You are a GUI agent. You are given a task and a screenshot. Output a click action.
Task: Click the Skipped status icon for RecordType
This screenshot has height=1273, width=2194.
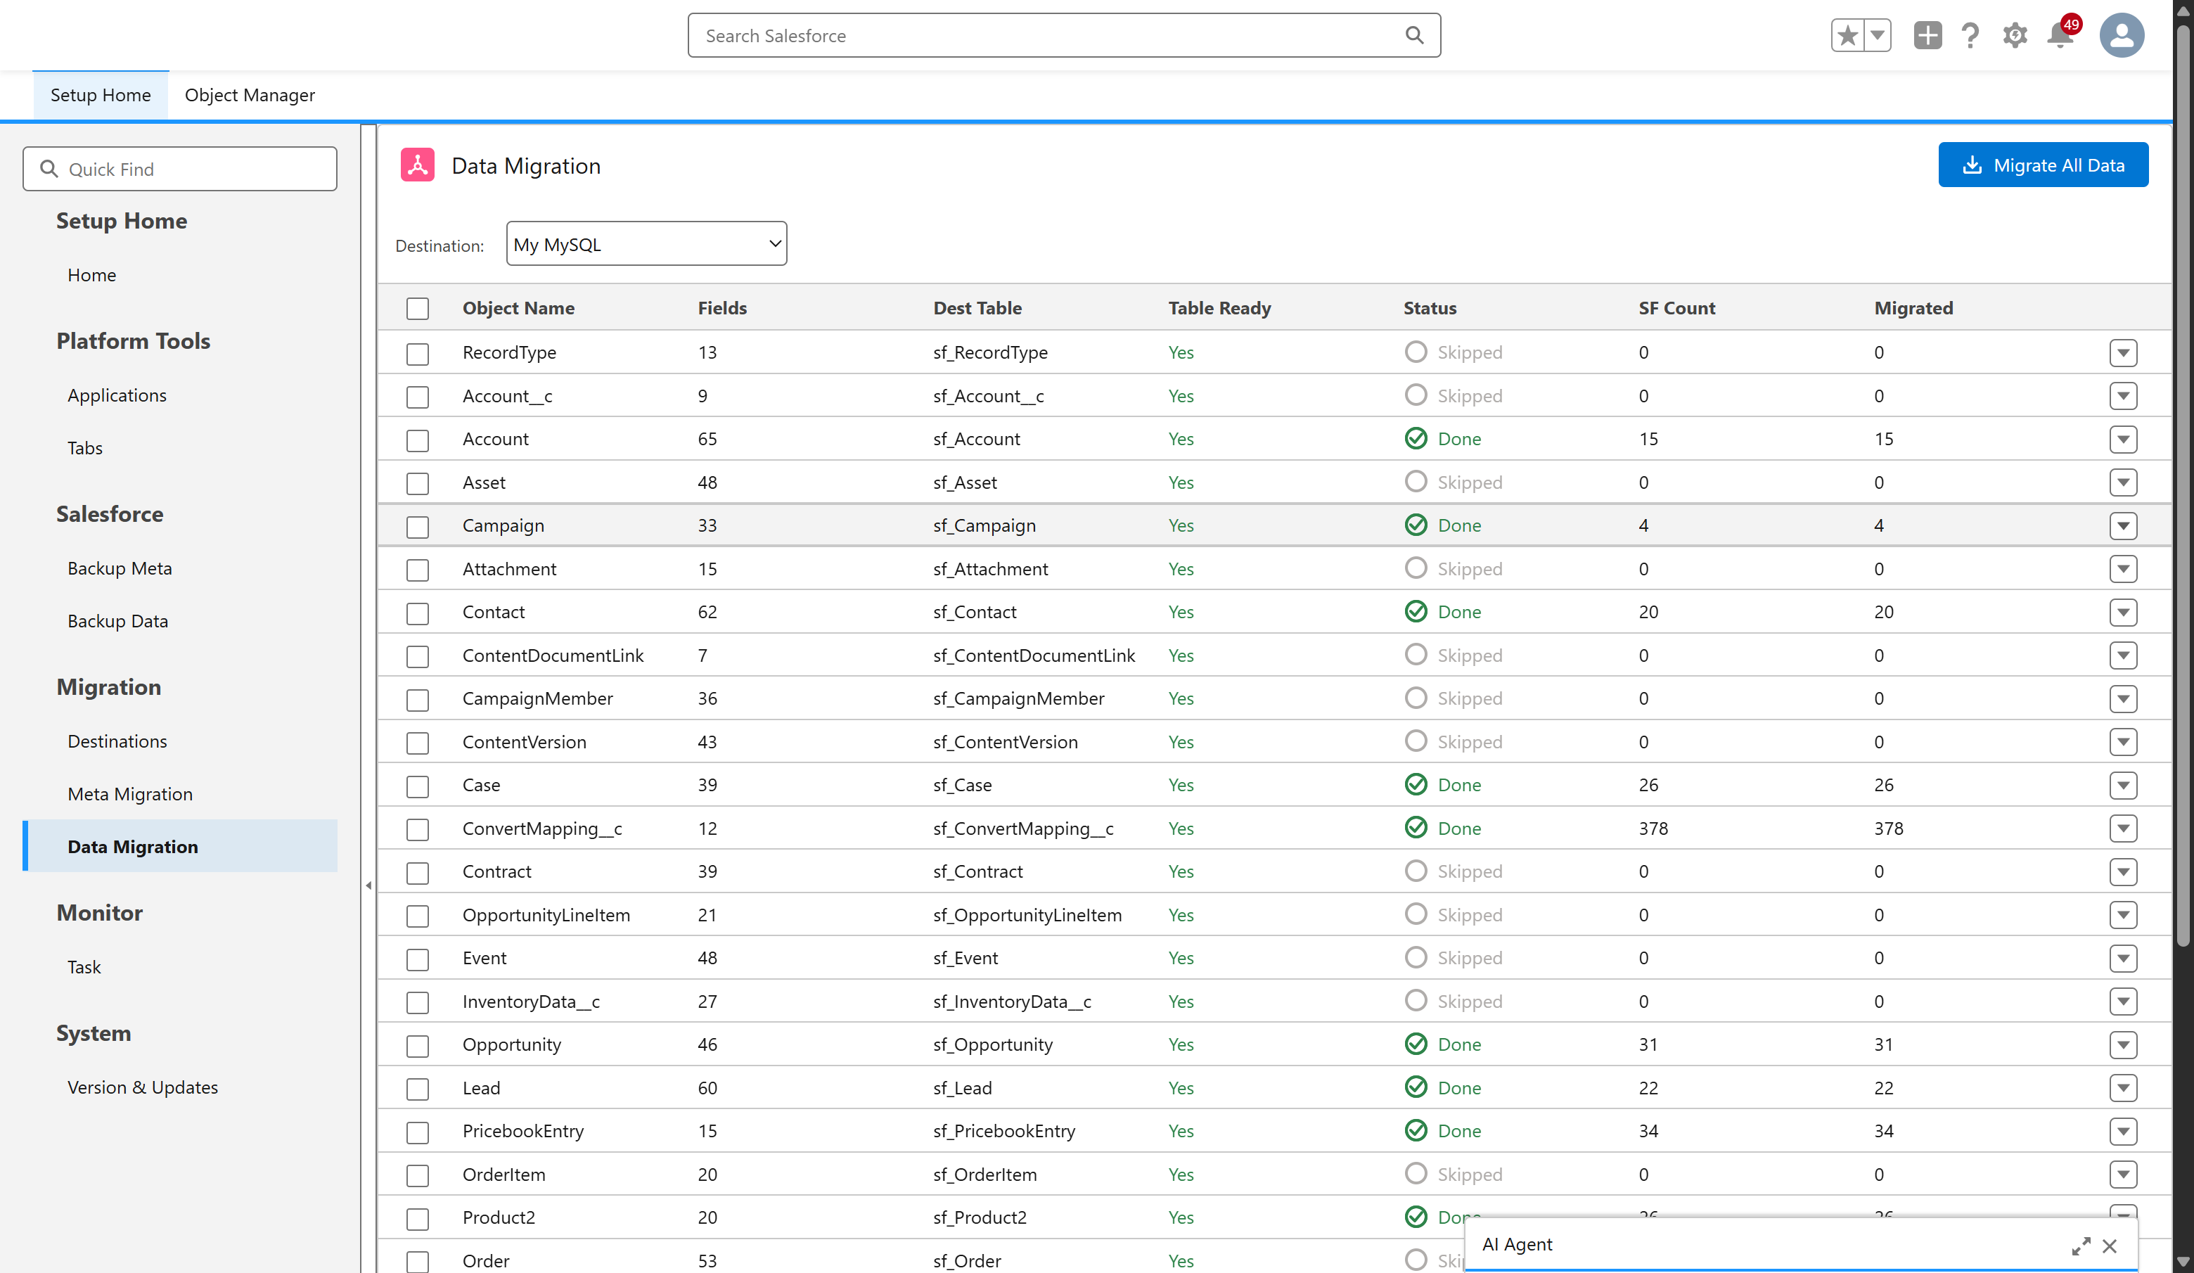[1416, 351]
